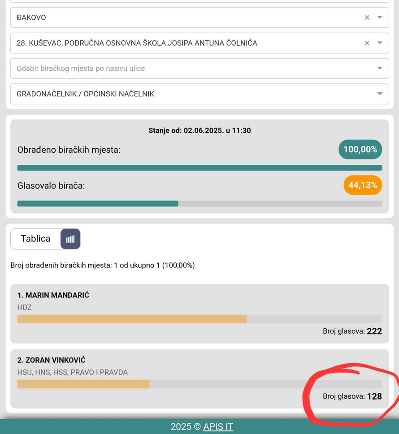Select the MARIN MANDARIĆ candidate row
The width and height of the screenshot is (399, 434).
point(53,295)
